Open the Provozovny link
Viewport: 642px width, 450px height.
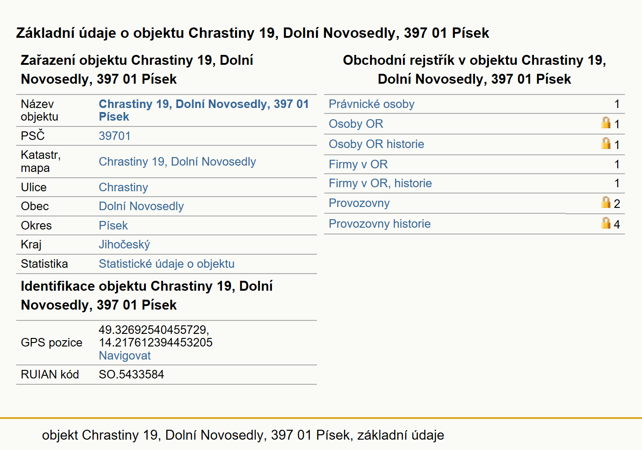point(359,203)
